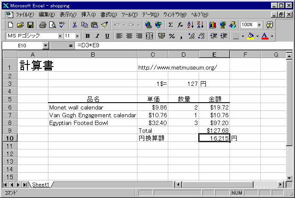The width and height of the screenshot is (295, 198).
Task: Click the Cut scissors icon
Action: [x=74, y=25]
